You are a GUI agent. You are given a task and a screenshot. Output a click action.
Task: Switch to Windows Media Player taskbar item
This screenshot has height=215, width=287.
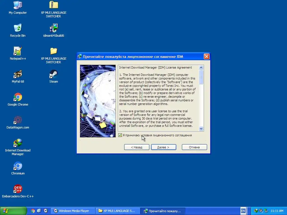tap(73, 211)
